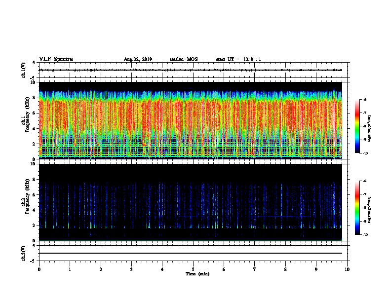Click the ch.2 spectrogram colorbar
The image size is (391, 302).
tap(357, 208)
